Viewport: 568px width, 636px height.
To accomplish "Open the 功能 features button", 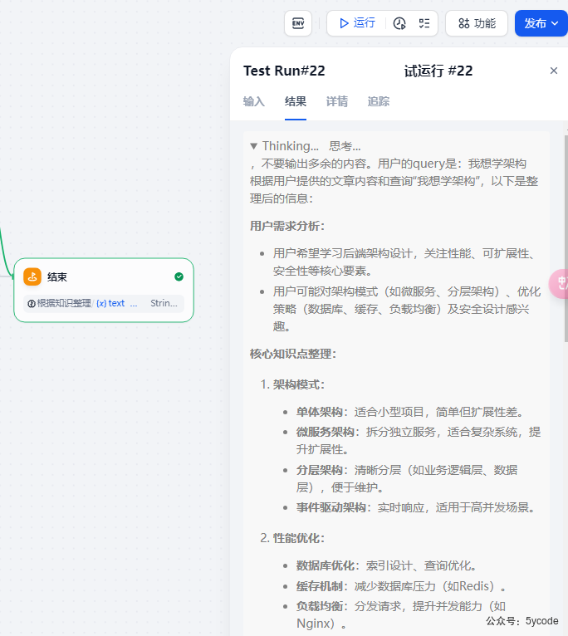I will point(477,23).
